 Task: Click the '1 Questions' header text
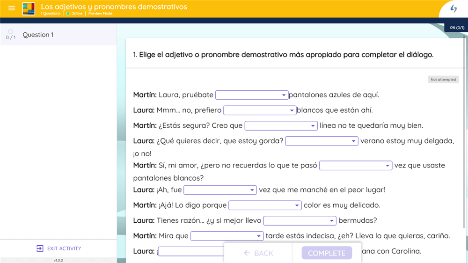point(51,14)
